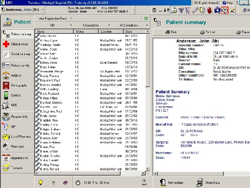250x188 pixels.
Task: Click the EN English (Ireland) language indicator
Action: pos(206,3)
